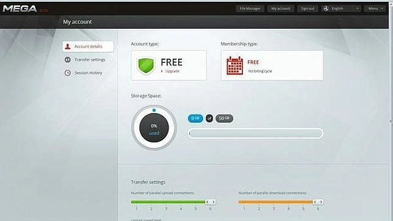This screenshot has height=221, width=393.
Task: Click the Sign out button
Action: click(308, 9)
